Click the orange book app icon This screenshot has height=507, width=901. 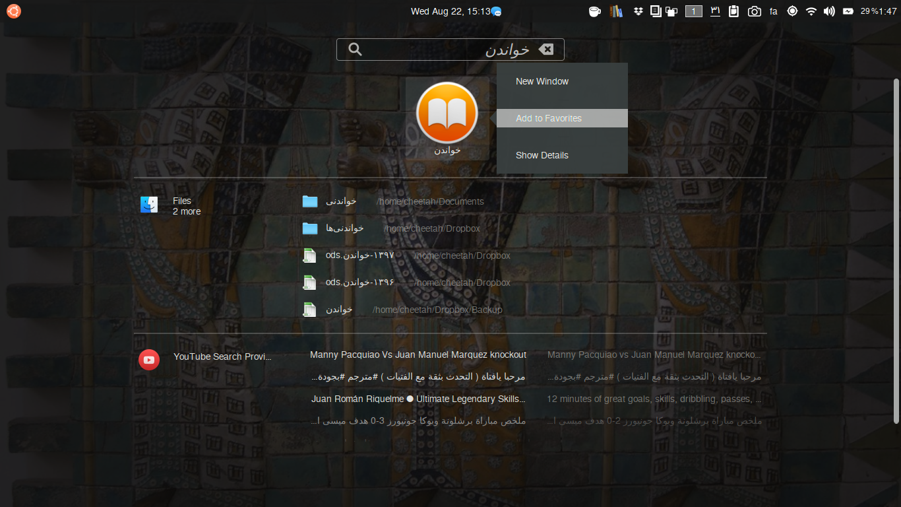(447, 112)
